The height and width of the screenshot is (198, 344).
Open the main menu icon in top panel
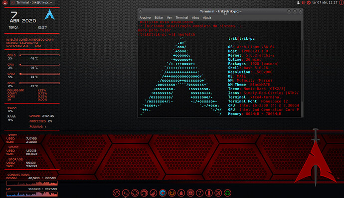[x=5, y=2]
